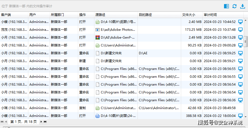Go to the next page of results
The width and height of the screenshot is (248, 128).
pyautogui.click(x=41, y=122)
